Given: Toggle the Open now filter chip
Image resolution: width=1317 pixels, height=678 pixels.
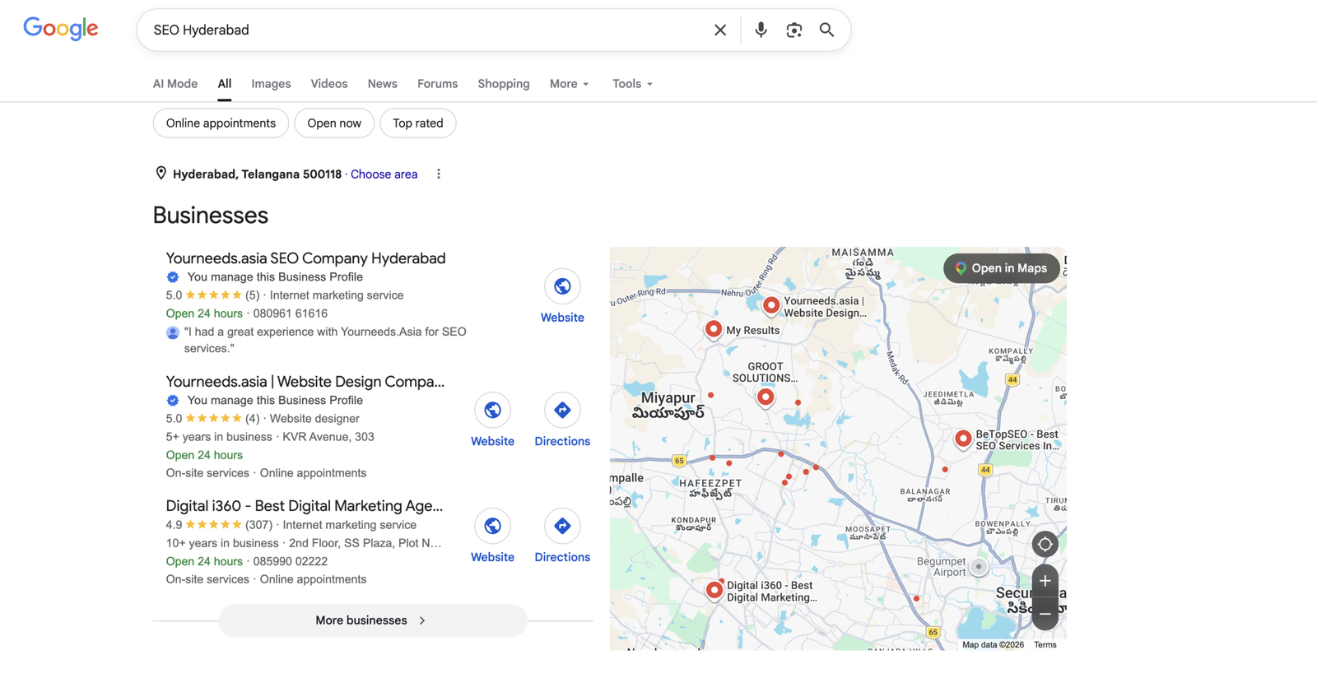Looking at the screenshot, I should point(334,123).
